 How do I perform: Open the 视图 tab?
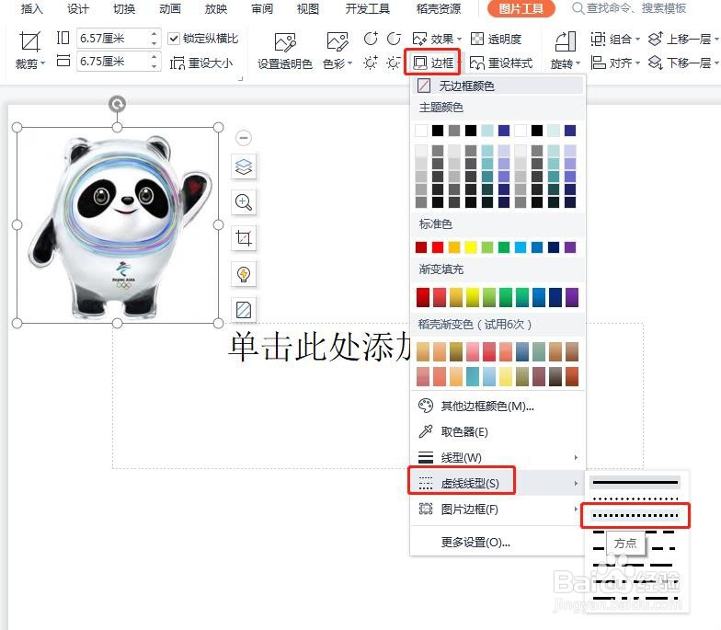pos(307,8)
